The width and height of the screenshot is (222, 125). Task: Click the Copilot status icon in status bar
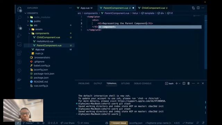106,123
